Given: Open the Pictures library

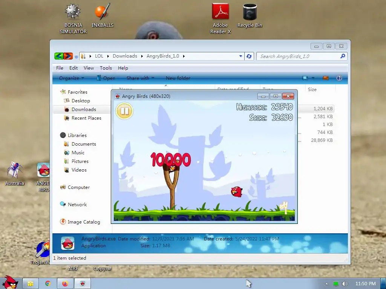Looking at the screenshot, I should [80, 161].
